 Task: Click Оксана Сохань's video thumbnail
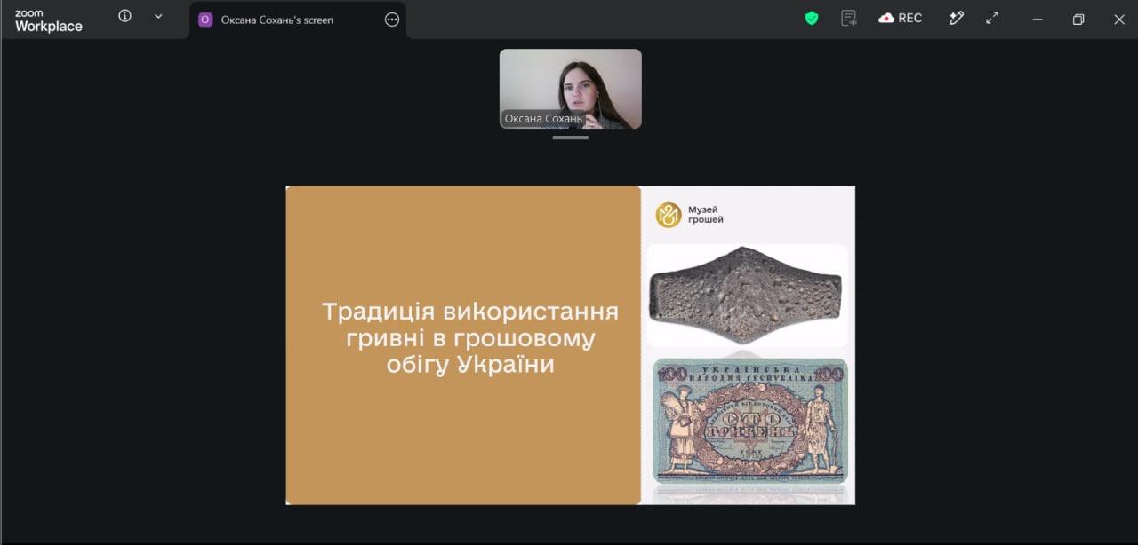pos(570,89)
